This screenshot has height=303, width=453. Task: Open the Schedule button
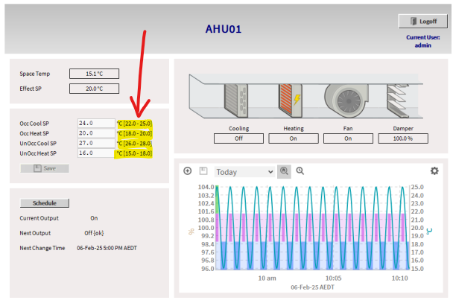coord(45,202)
